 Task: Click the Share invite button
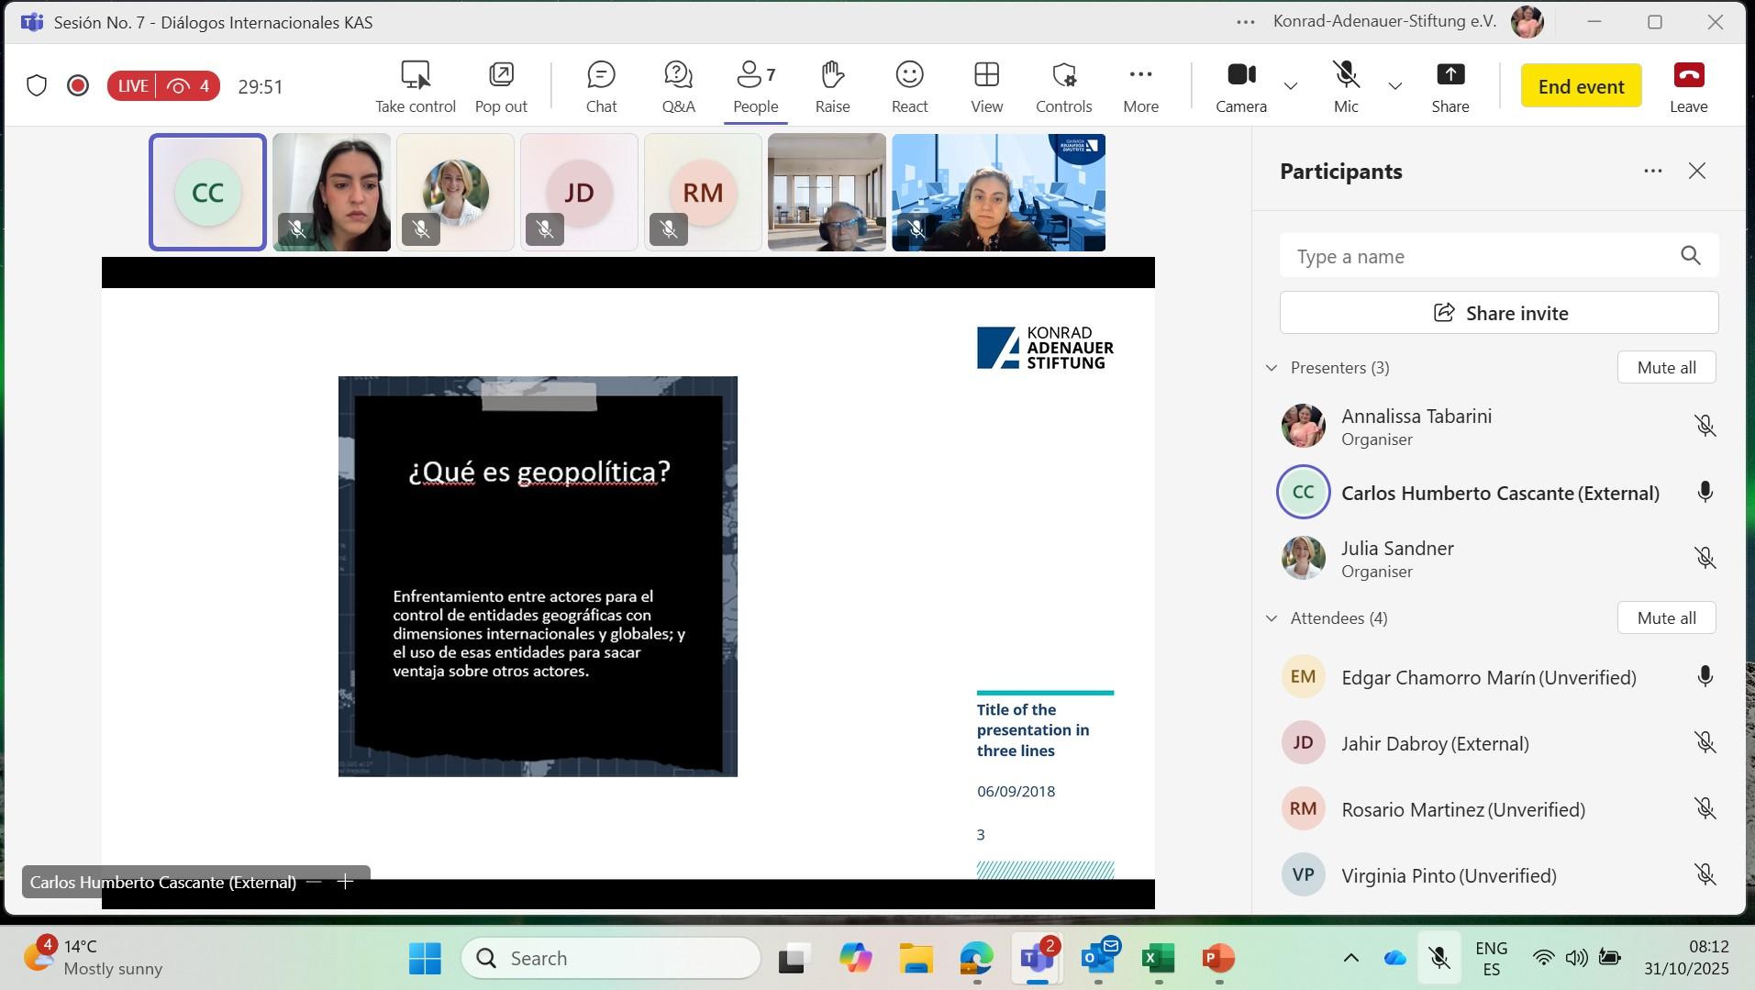pyautogui.click(x=1498, y=313)
